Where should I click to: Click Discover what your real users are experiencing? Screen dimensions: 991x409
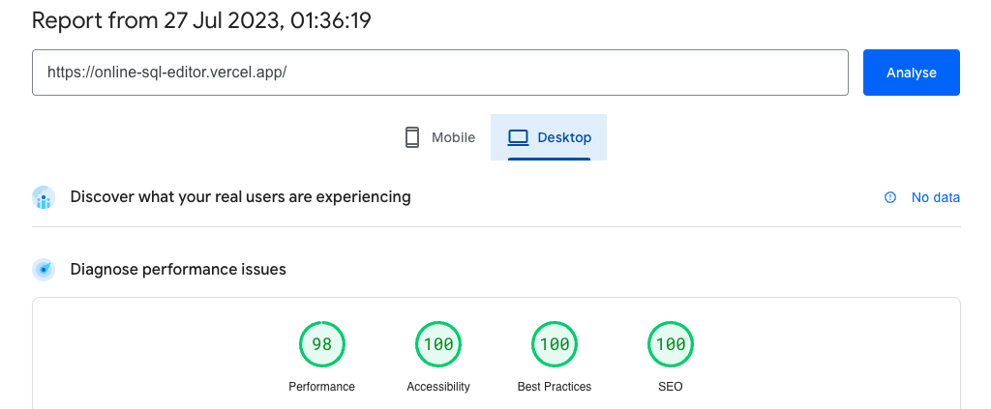point(240,197)
